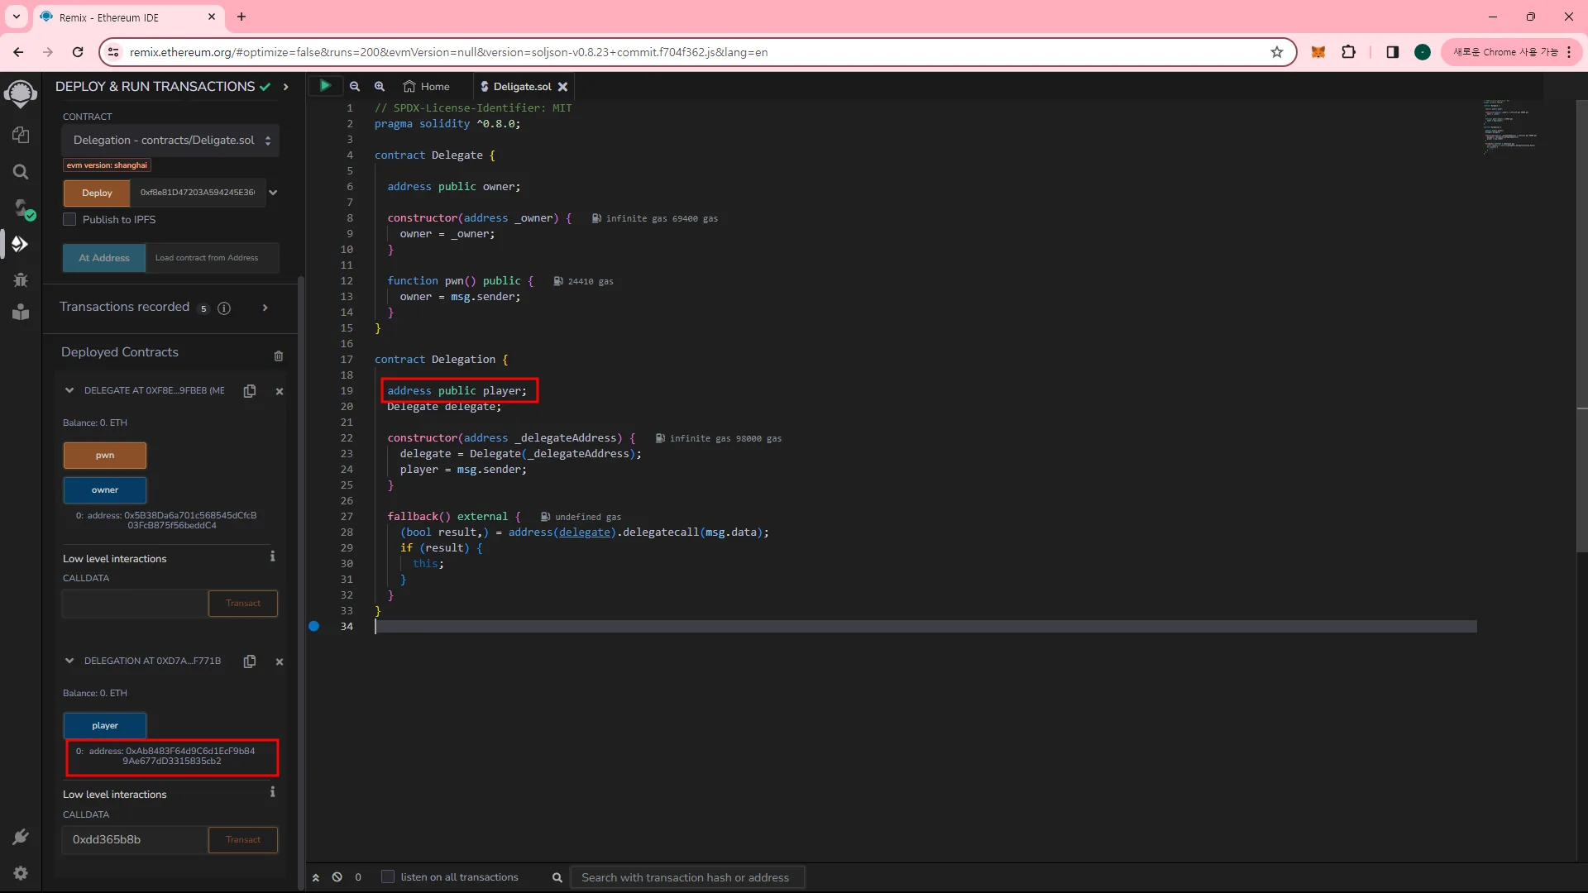
Task: Open the Plugin manager plug icon
Action: click(21, 837)
